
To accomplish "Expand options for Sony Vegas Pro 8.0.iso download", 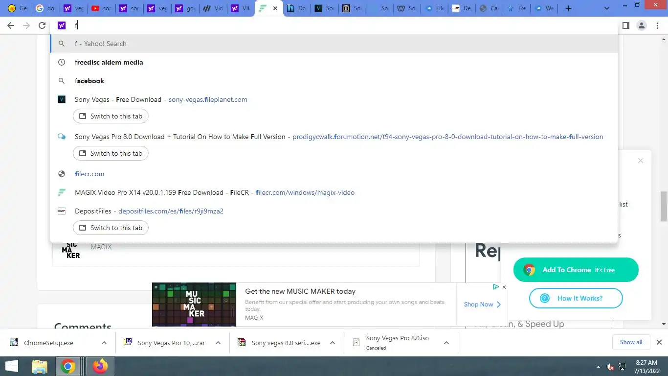I will coord(446,343).
